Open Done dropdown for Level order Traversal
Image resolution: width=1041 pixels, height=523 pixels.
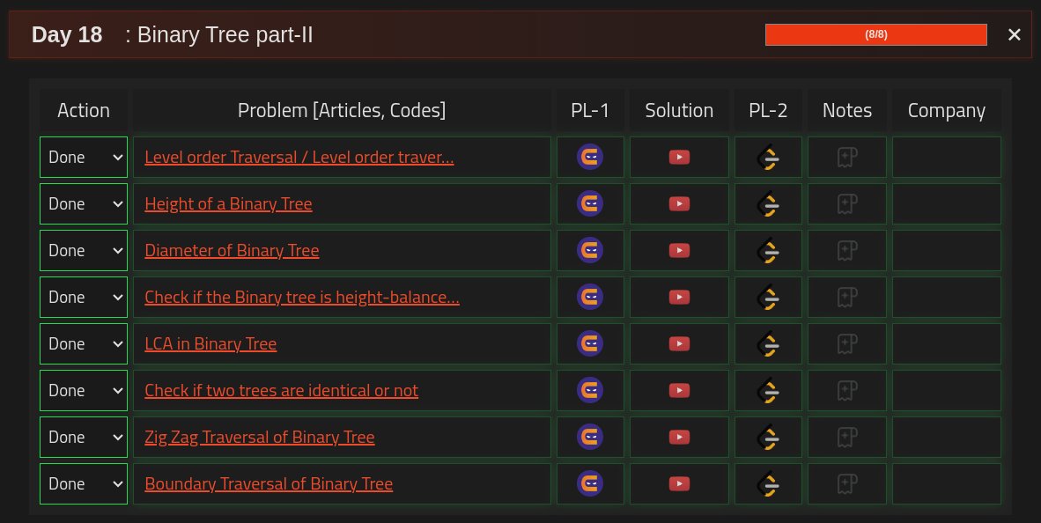pos(84,158)
